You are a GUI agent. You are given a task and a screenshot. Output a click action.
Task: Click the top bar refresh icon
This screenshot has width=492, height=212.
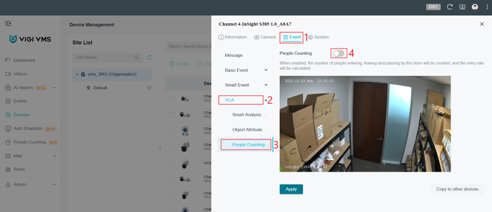[x=450, y=7]
